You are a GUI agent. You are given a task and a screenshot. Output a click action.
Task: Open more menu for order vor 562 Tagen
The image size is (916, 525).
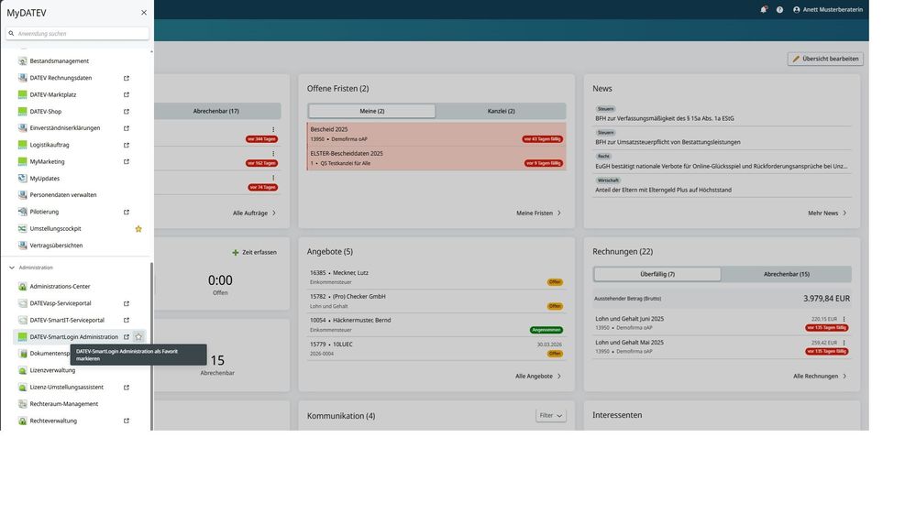pyautogui.click(x=273, y=154)
